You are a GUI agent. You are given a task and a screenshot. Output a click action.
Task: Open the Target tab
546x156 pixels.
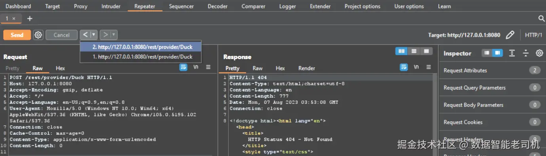pos(53,6)
